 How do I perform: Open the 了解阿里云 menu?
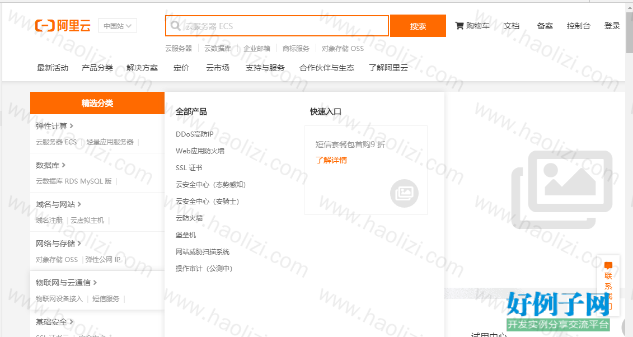click(388, 68)
